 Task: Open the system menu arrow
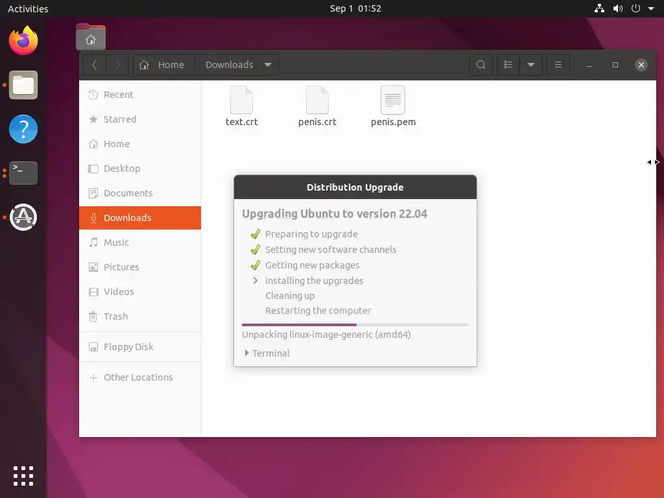click(651, 8)
